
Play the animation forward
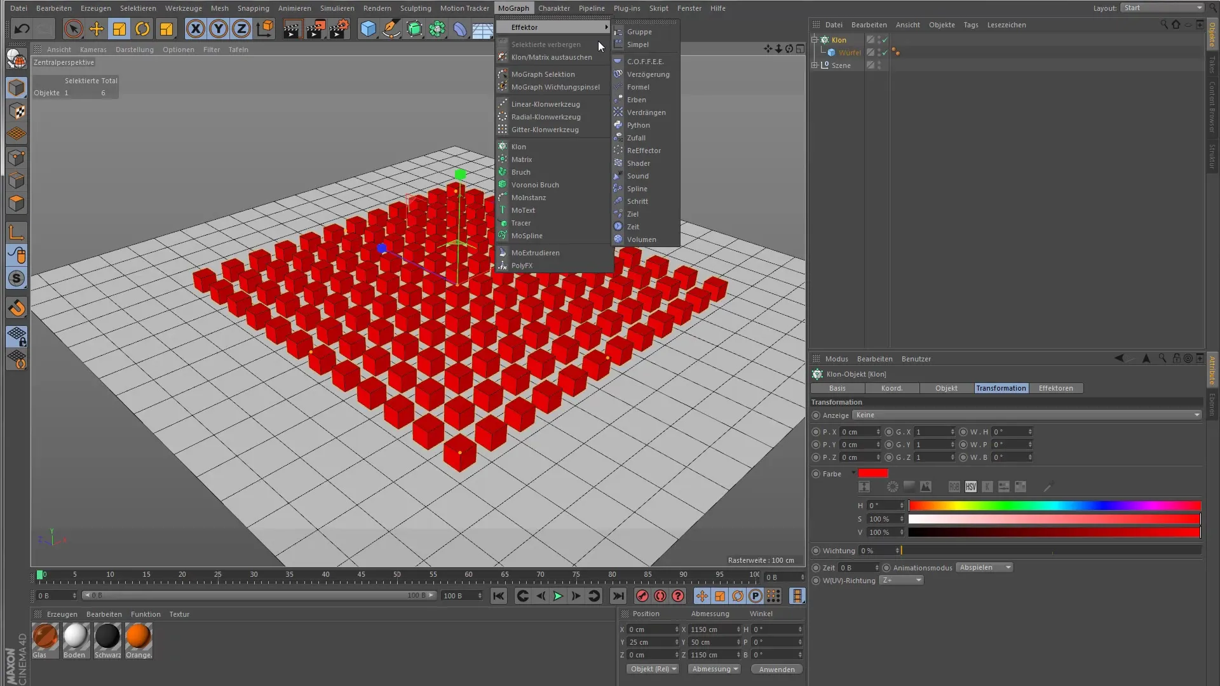pyautogui.click(x=558, y=596)
